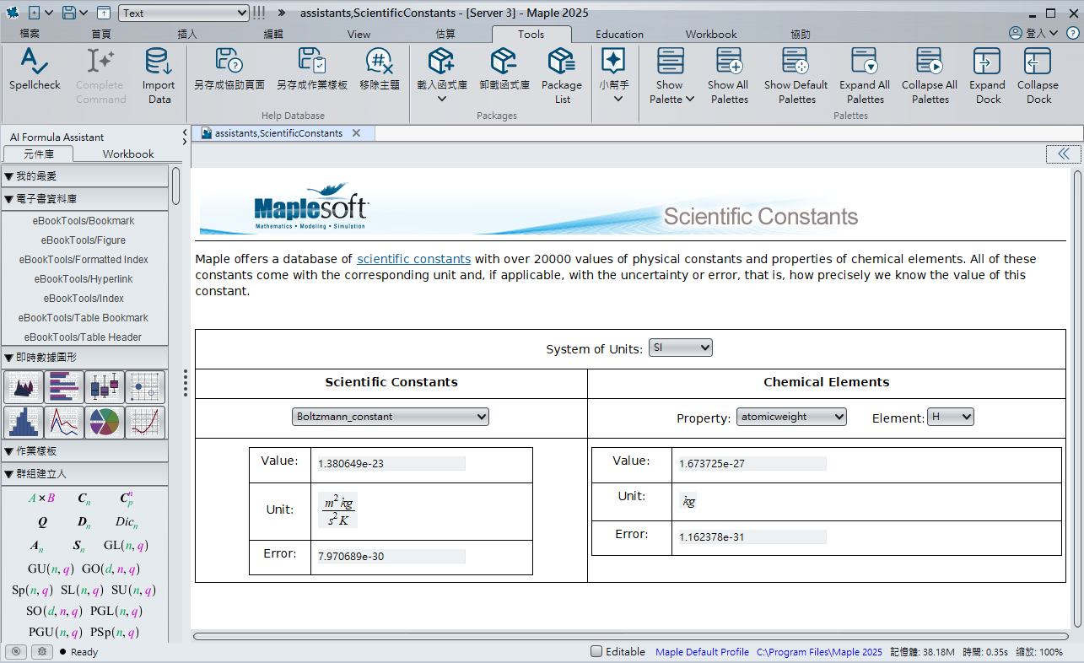Switch to the View ribbon tab
The height and width of the screenshot is (663, 1084).
coord(359,35)
